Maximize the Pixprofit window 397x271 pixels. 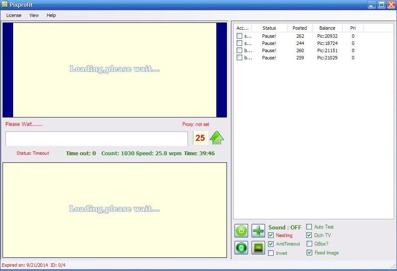381,5
